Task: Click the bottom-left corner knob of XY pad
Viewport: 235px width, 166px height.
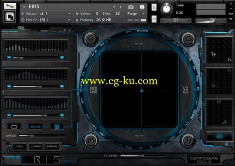Action: click(90, 141)
